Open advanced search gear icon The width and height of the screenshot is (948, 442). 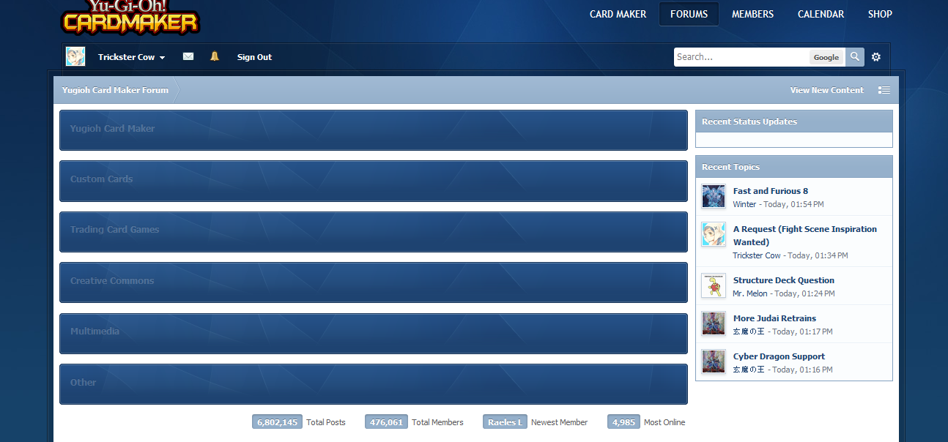876,57
